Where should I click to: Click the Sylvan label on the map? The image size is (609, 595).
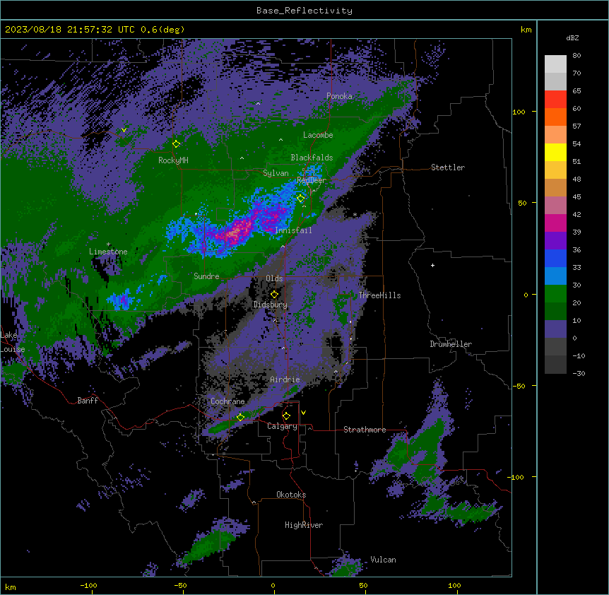pos(276,173)
